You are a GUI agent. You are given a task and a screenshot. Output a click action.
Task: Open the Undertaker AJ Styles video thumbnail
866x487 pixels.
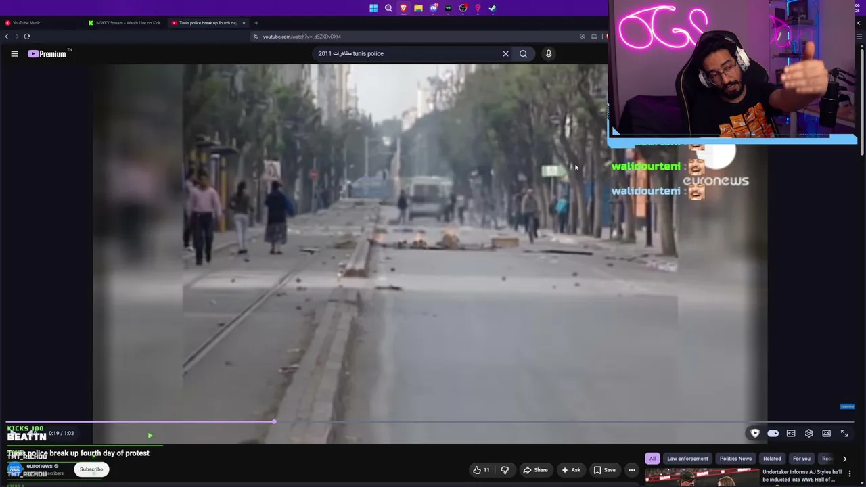click(x=702, y=478)
